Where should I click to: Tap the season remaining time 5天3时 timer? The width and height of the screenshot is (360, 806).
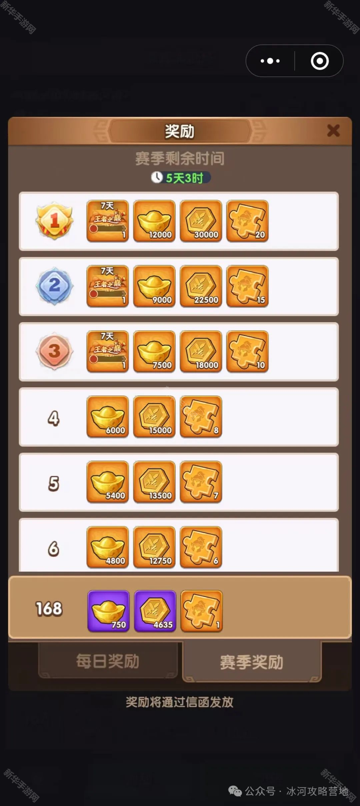click(x=180, y=178)
